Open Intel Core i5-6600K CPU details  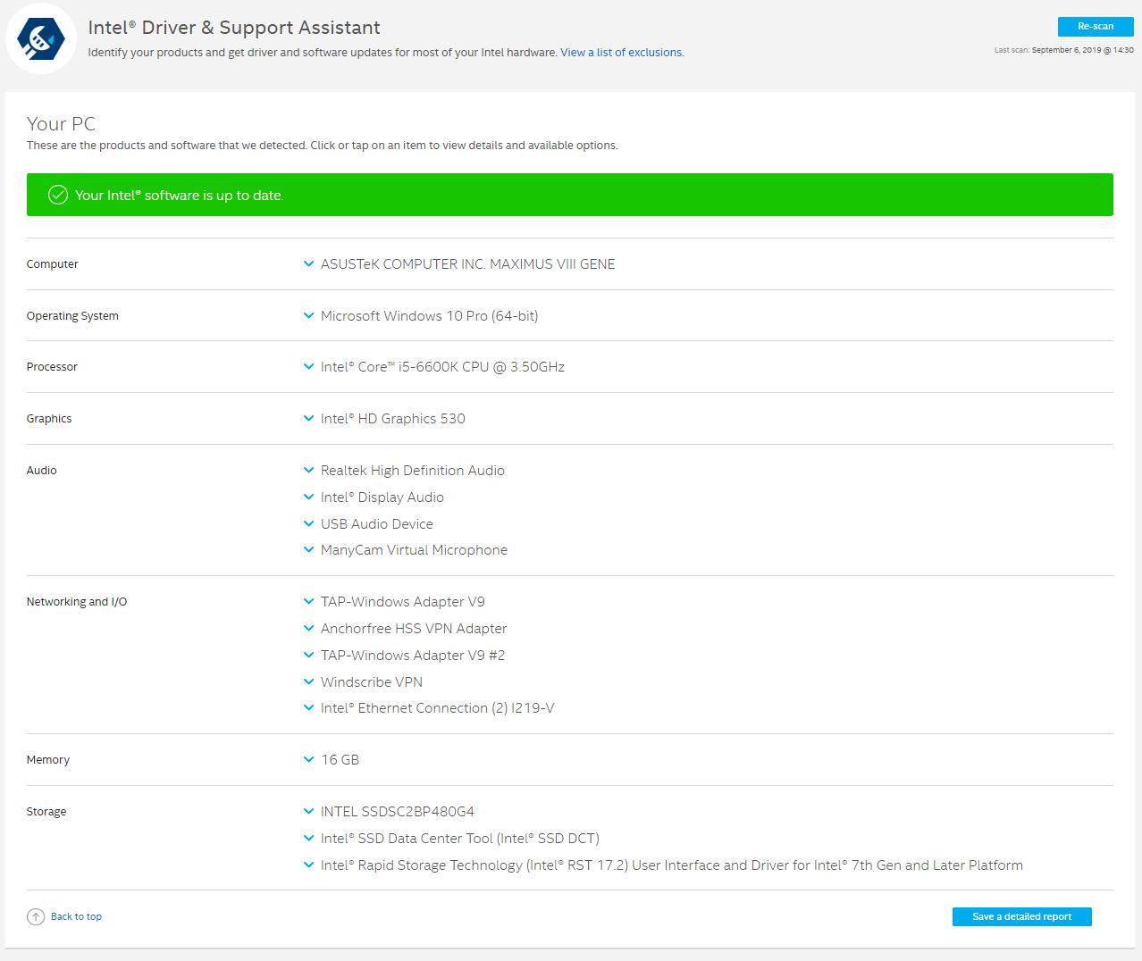point(442,367)
